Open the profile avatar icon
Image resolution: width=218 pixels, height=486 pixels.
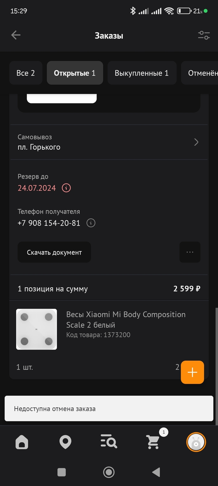coord(196,442)
